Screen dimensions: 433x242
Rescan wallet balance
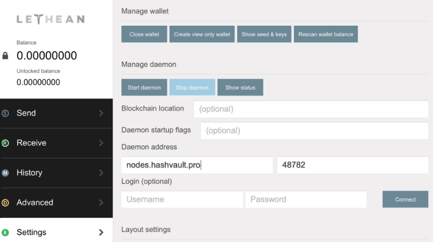coord(326,34)
